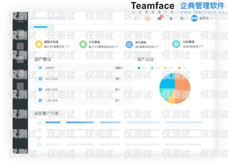Click the gold crown icon in header
The height and width of the screenshot is (167, 228).
[x=148, y=18]
